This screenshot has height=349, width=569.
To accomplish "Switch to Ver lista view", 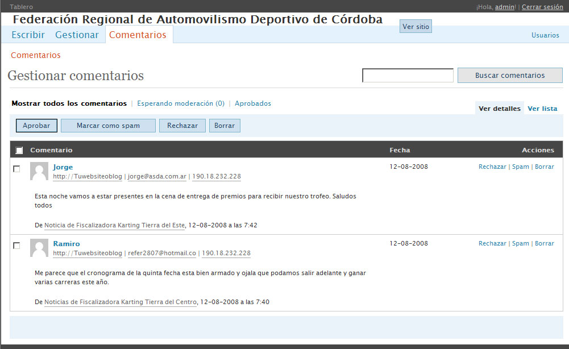I will coord(542,109).
